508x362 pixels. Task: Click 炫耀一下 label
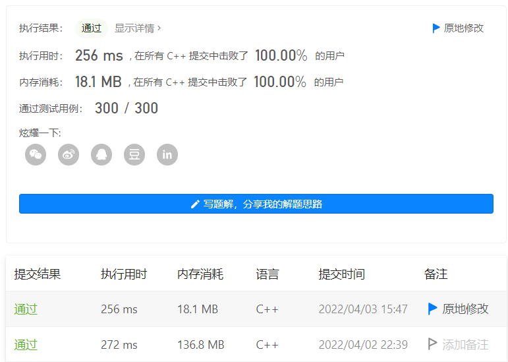tap(40, 133)
